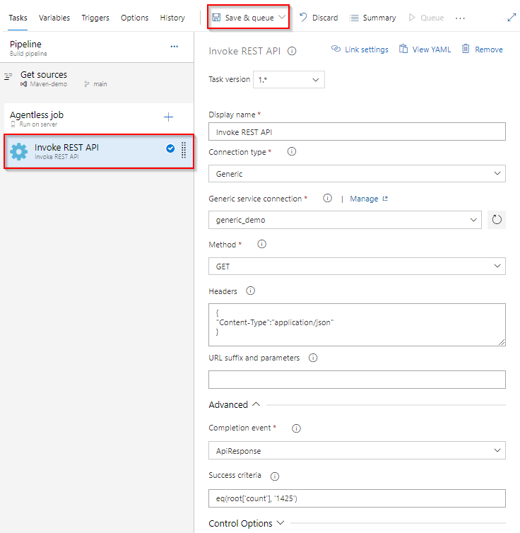Open the Triggers tab
Viewport: 520px width, 533px height.
coord(95,18)
